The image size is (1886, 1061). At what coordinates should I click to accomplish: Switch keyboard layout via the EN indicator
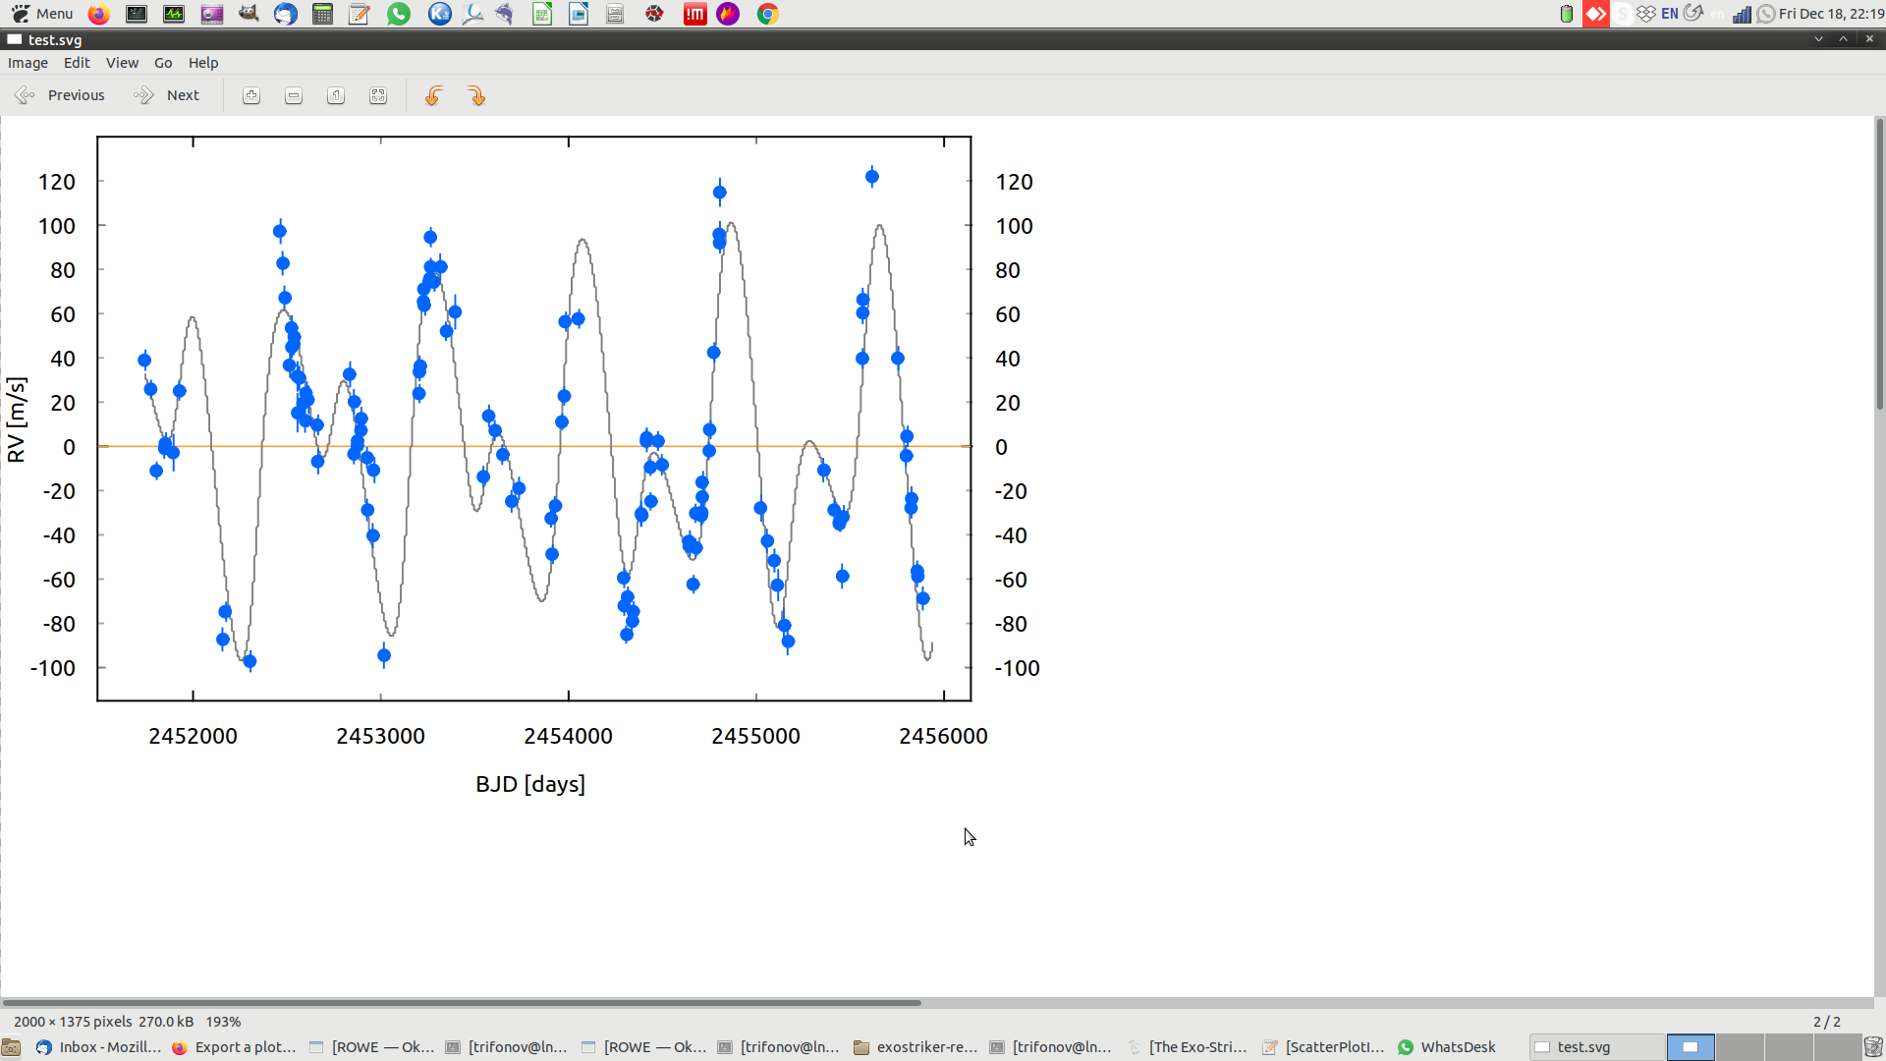click(x=1668, y=14)
